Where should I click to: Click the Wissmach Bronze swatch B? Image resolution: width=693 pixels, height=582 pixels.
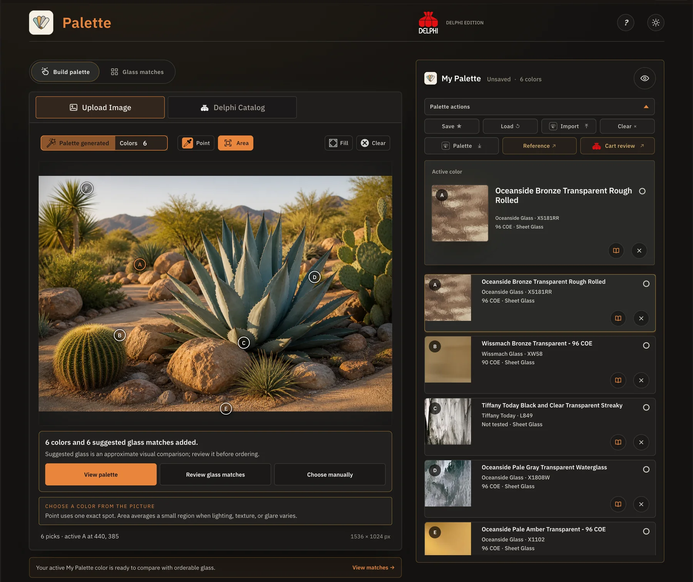(448, 360)
